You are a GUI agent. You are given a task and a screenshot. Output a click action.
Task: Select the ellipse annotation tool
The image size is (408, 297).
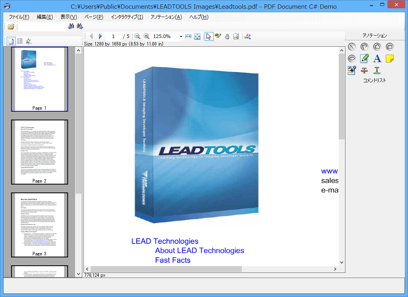pyautogui.click(x=351, y=59)
